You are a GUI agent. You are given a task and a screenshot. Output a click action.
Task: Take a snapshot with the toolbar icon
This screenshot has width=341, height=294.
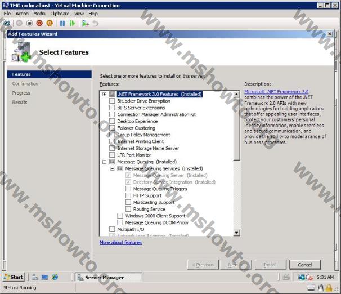[x=85, y=23]
